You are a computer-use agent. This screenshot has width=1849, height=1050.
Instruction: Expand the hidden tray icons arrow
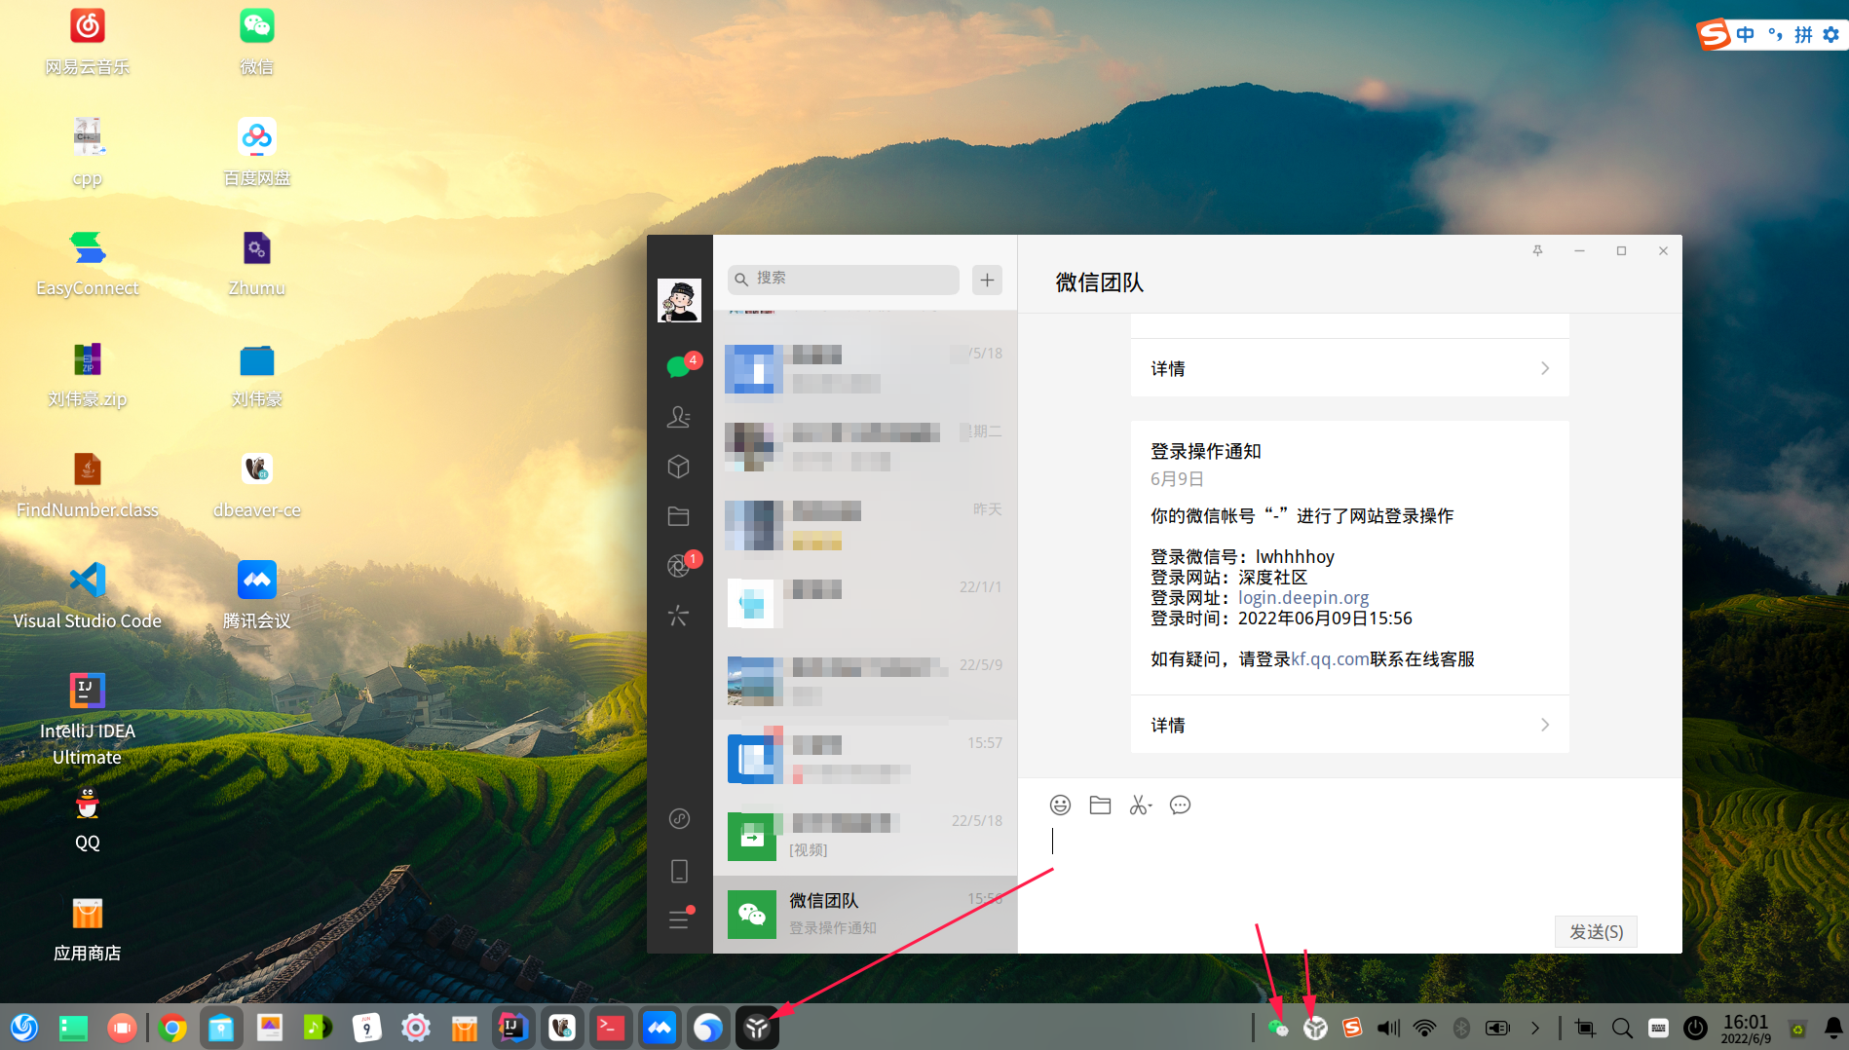[x=1535, y=1028]
